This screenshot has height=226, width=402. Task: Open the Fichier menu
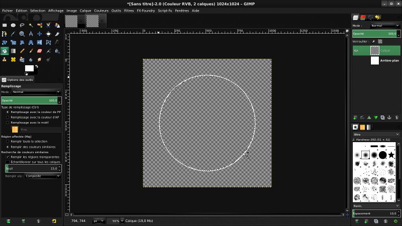pos(8,11)
